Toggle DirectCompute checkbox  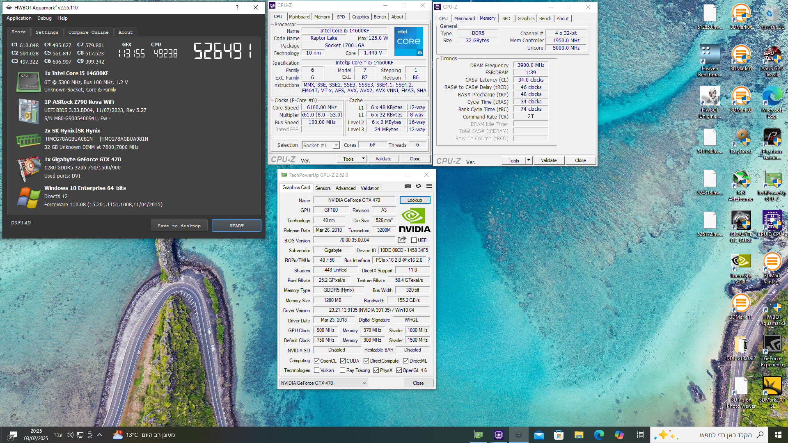coord(366,361)
